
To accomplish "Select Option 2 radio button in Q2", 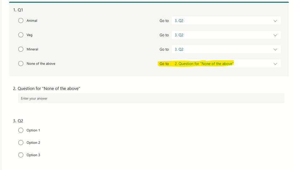I will point(21,143).
